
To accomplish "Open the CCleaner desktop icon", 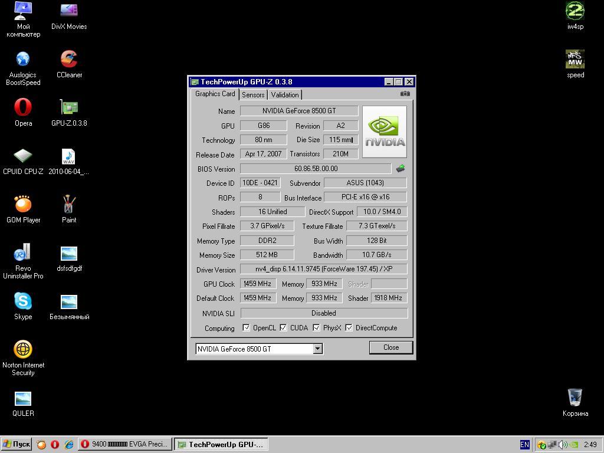I will pyautogui.click(x=69, y=60).
